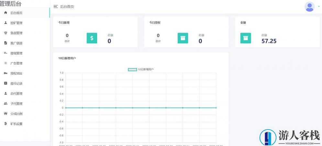Click the dollar sign icon in 今日新增 card

(92, 38)
